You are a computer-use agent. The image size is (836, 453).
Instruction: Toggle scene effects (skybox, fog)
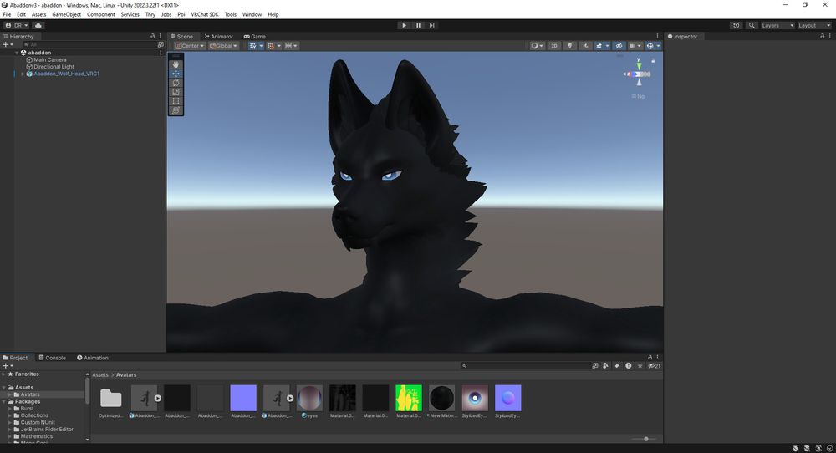click(599, 46)
